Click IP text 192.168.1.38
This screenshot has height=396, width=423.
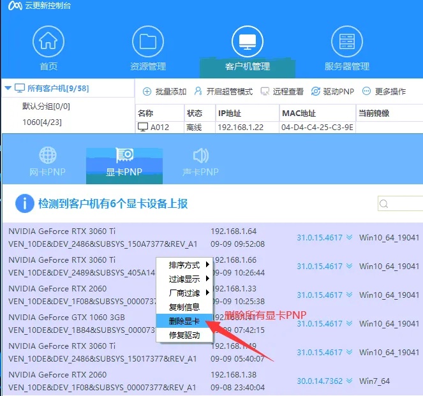tap(234, 374)
